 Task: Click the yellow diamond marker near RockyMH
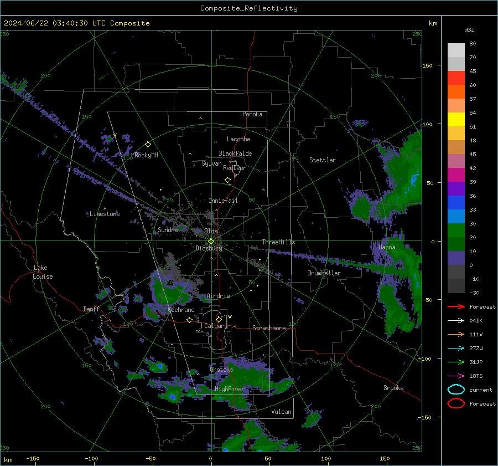[148, 145]
